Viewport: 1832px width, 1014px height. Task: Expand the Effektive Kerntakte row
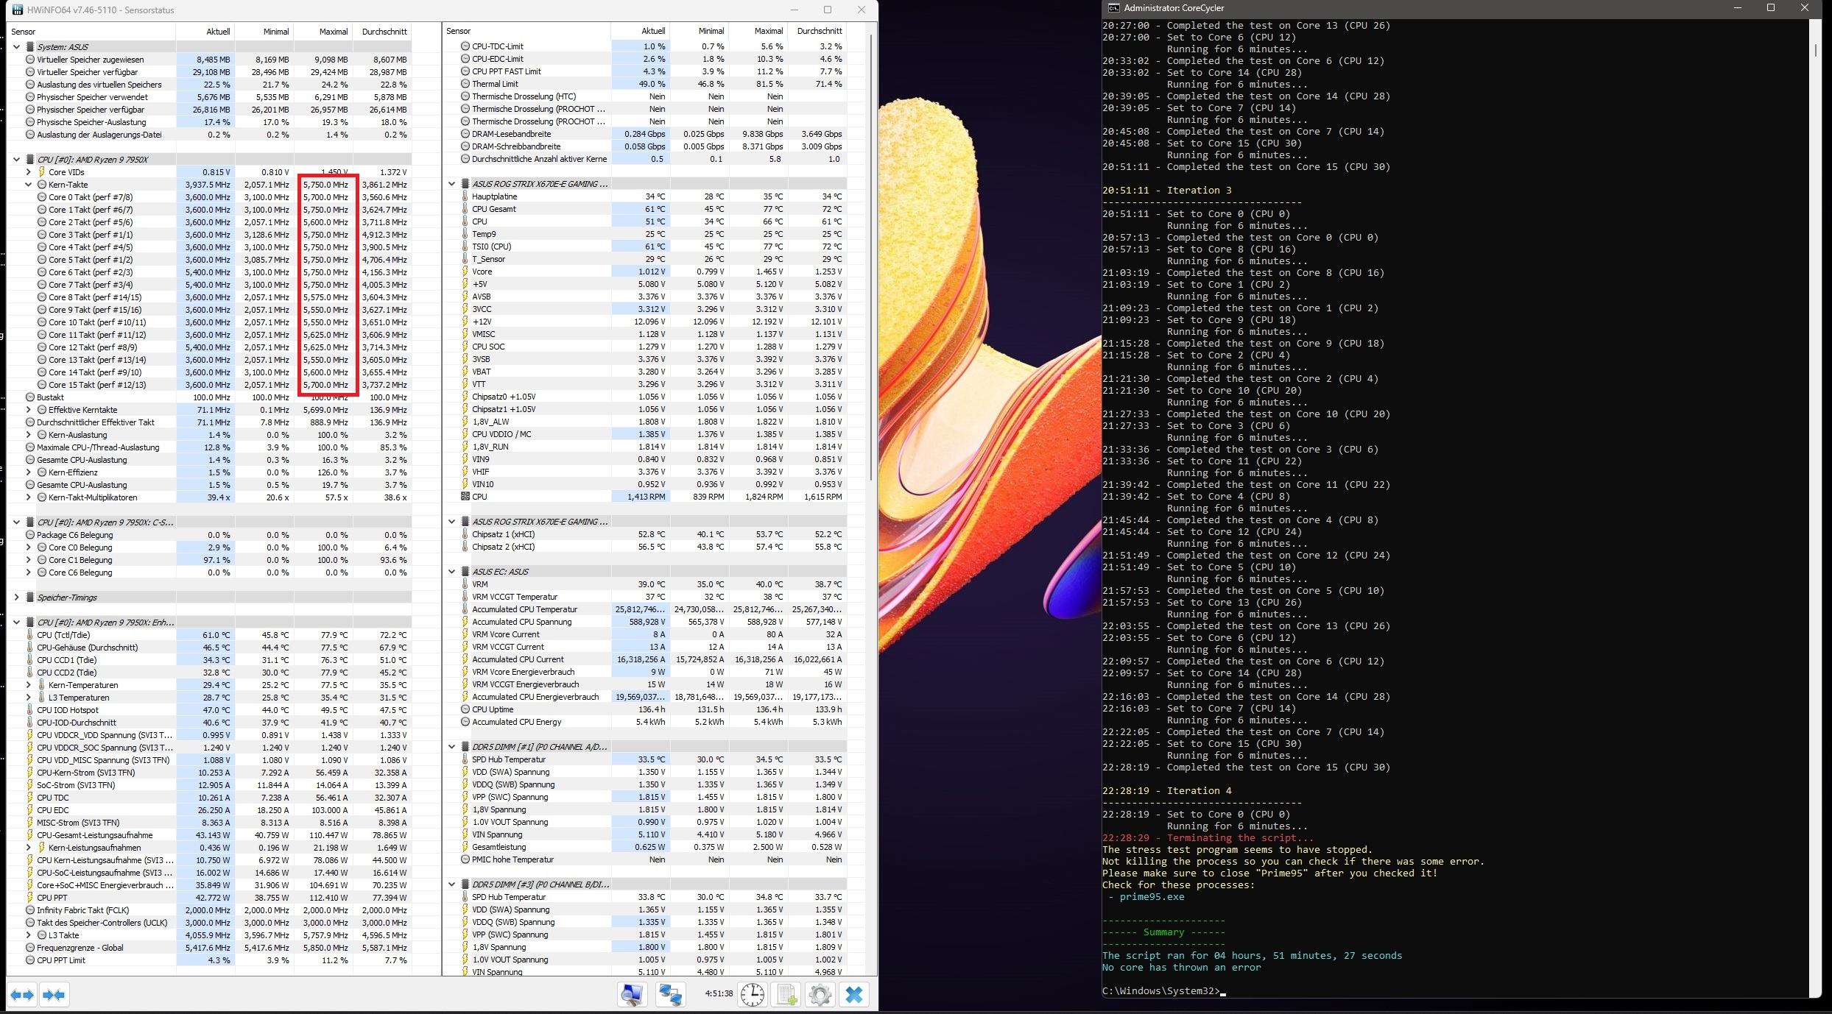29,410
